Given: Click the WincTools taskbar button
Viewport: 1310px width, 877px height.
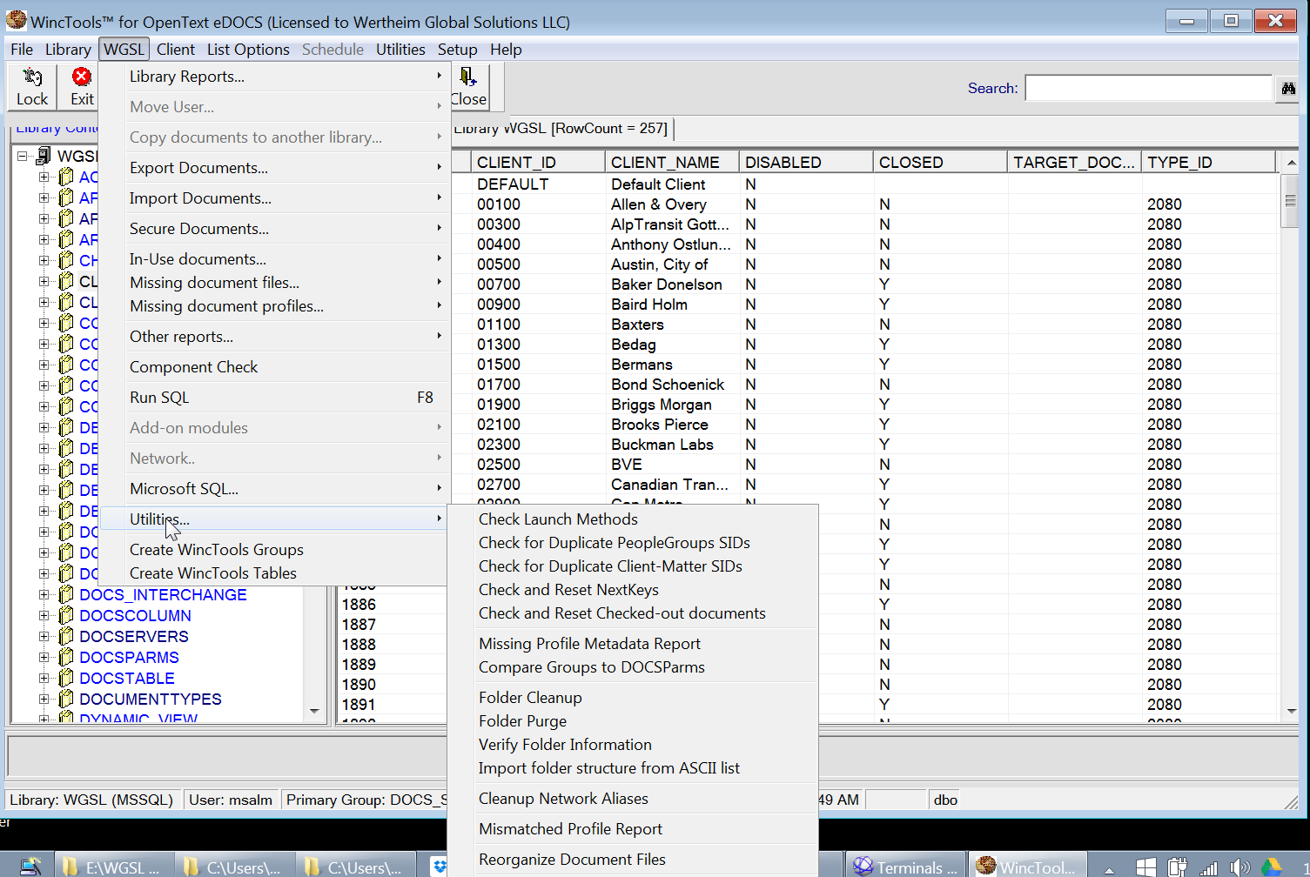Looking at the screenshot, I should (x=1026, y=866).
